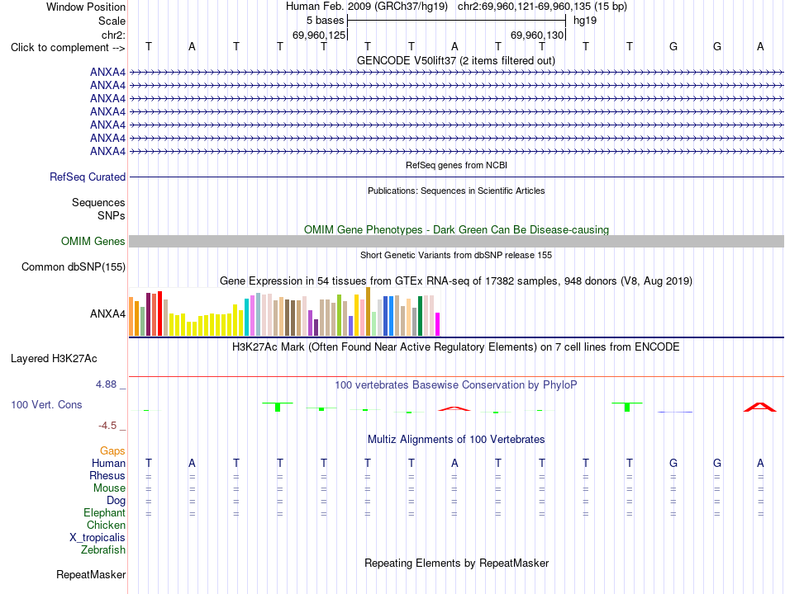This screenshot has height=594, width=785.
Task: Click the Chicken alignment row label
Action: click(106, 525)
